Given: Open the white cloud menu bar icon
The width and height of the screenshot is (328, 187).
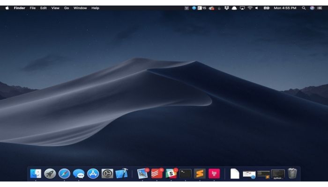Looking at the screenshot, I should (x=234, y=8).
